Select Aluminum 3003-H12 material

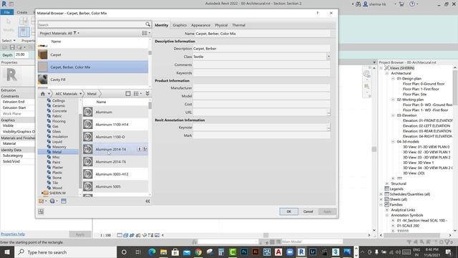tap(115, 174)
